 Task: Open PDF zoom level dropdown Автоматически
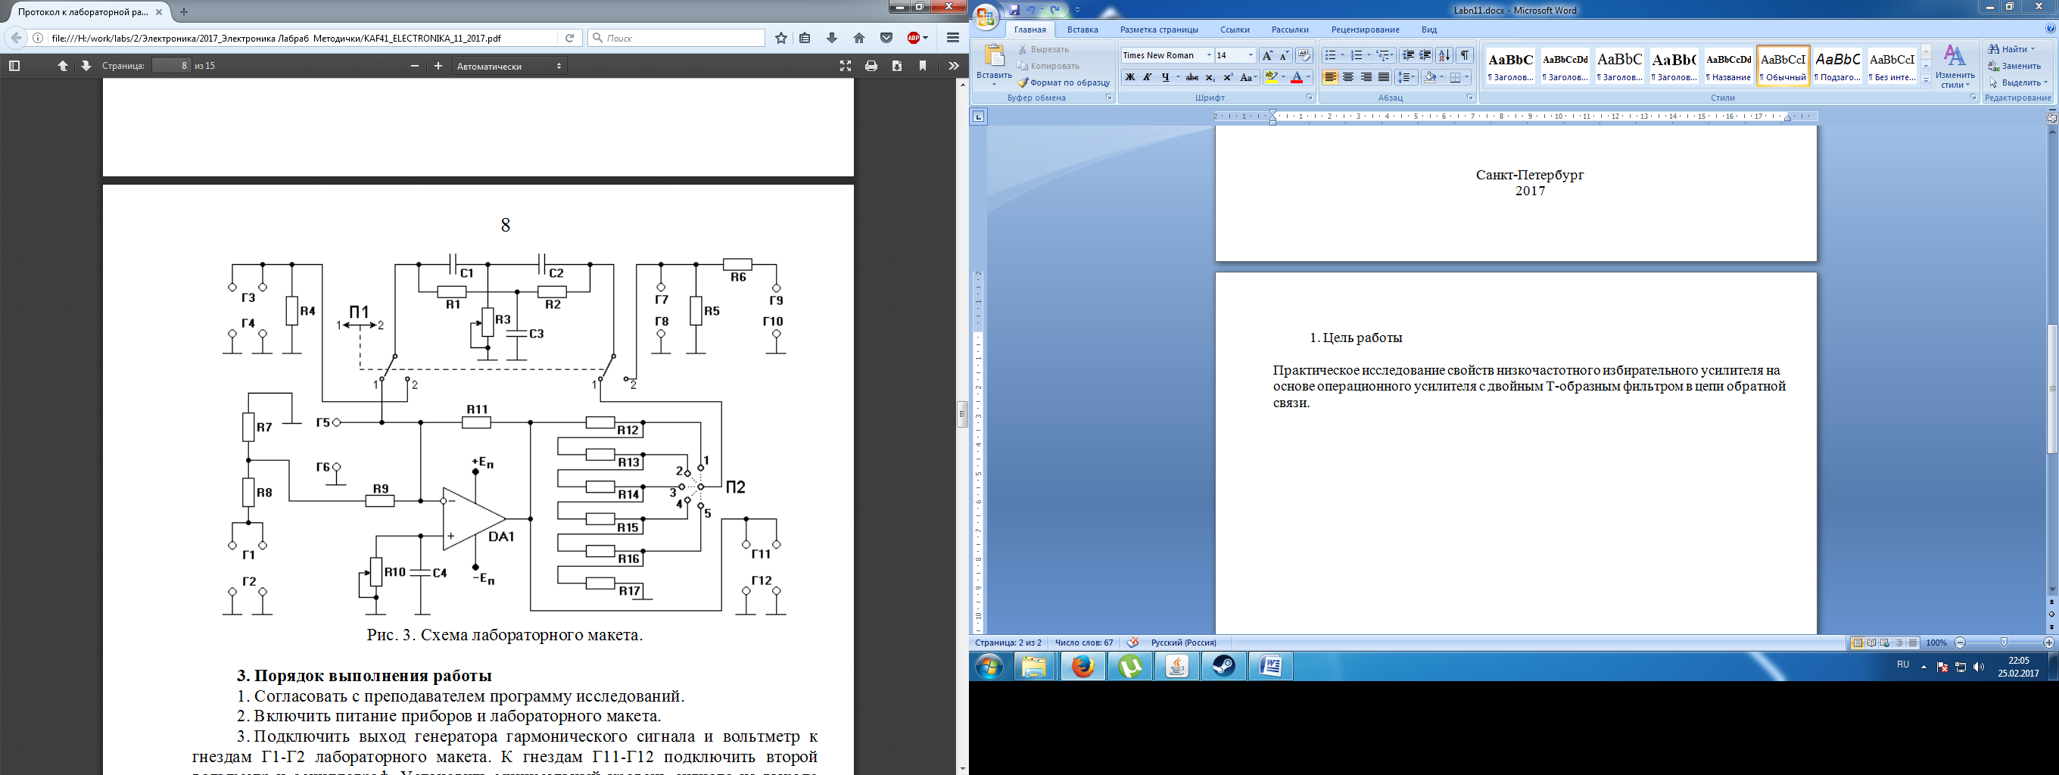point(509,66)
